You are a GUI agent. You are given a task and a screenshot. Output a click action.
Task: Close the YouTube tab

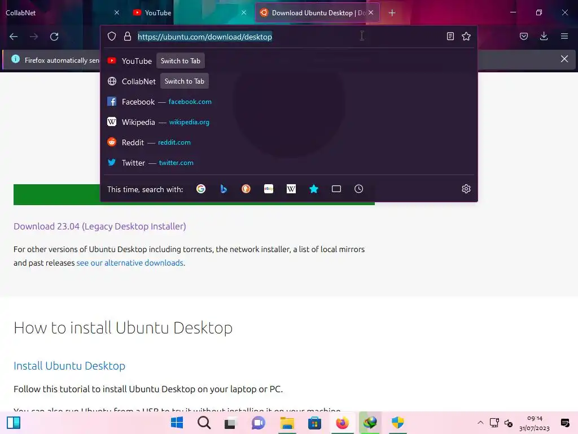pyautogui.click(x=244, y=12)
